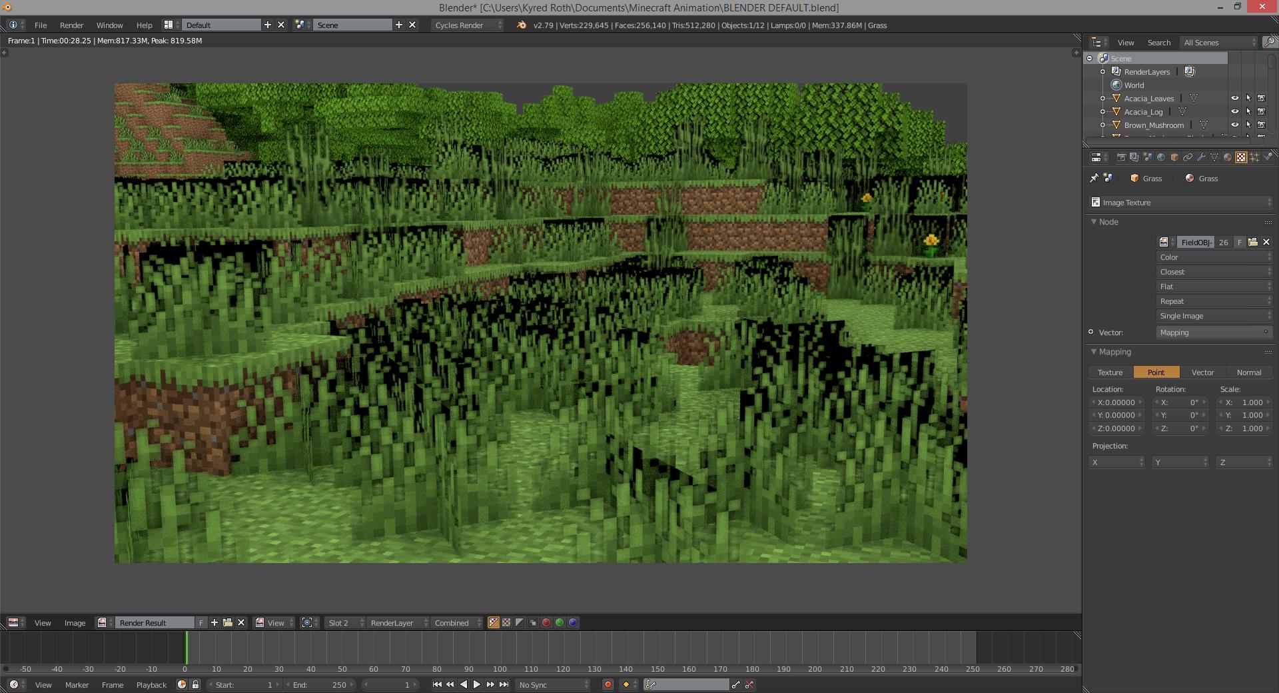
Task: Select the Vector mapping type tab
Action: coord(1202,372)
